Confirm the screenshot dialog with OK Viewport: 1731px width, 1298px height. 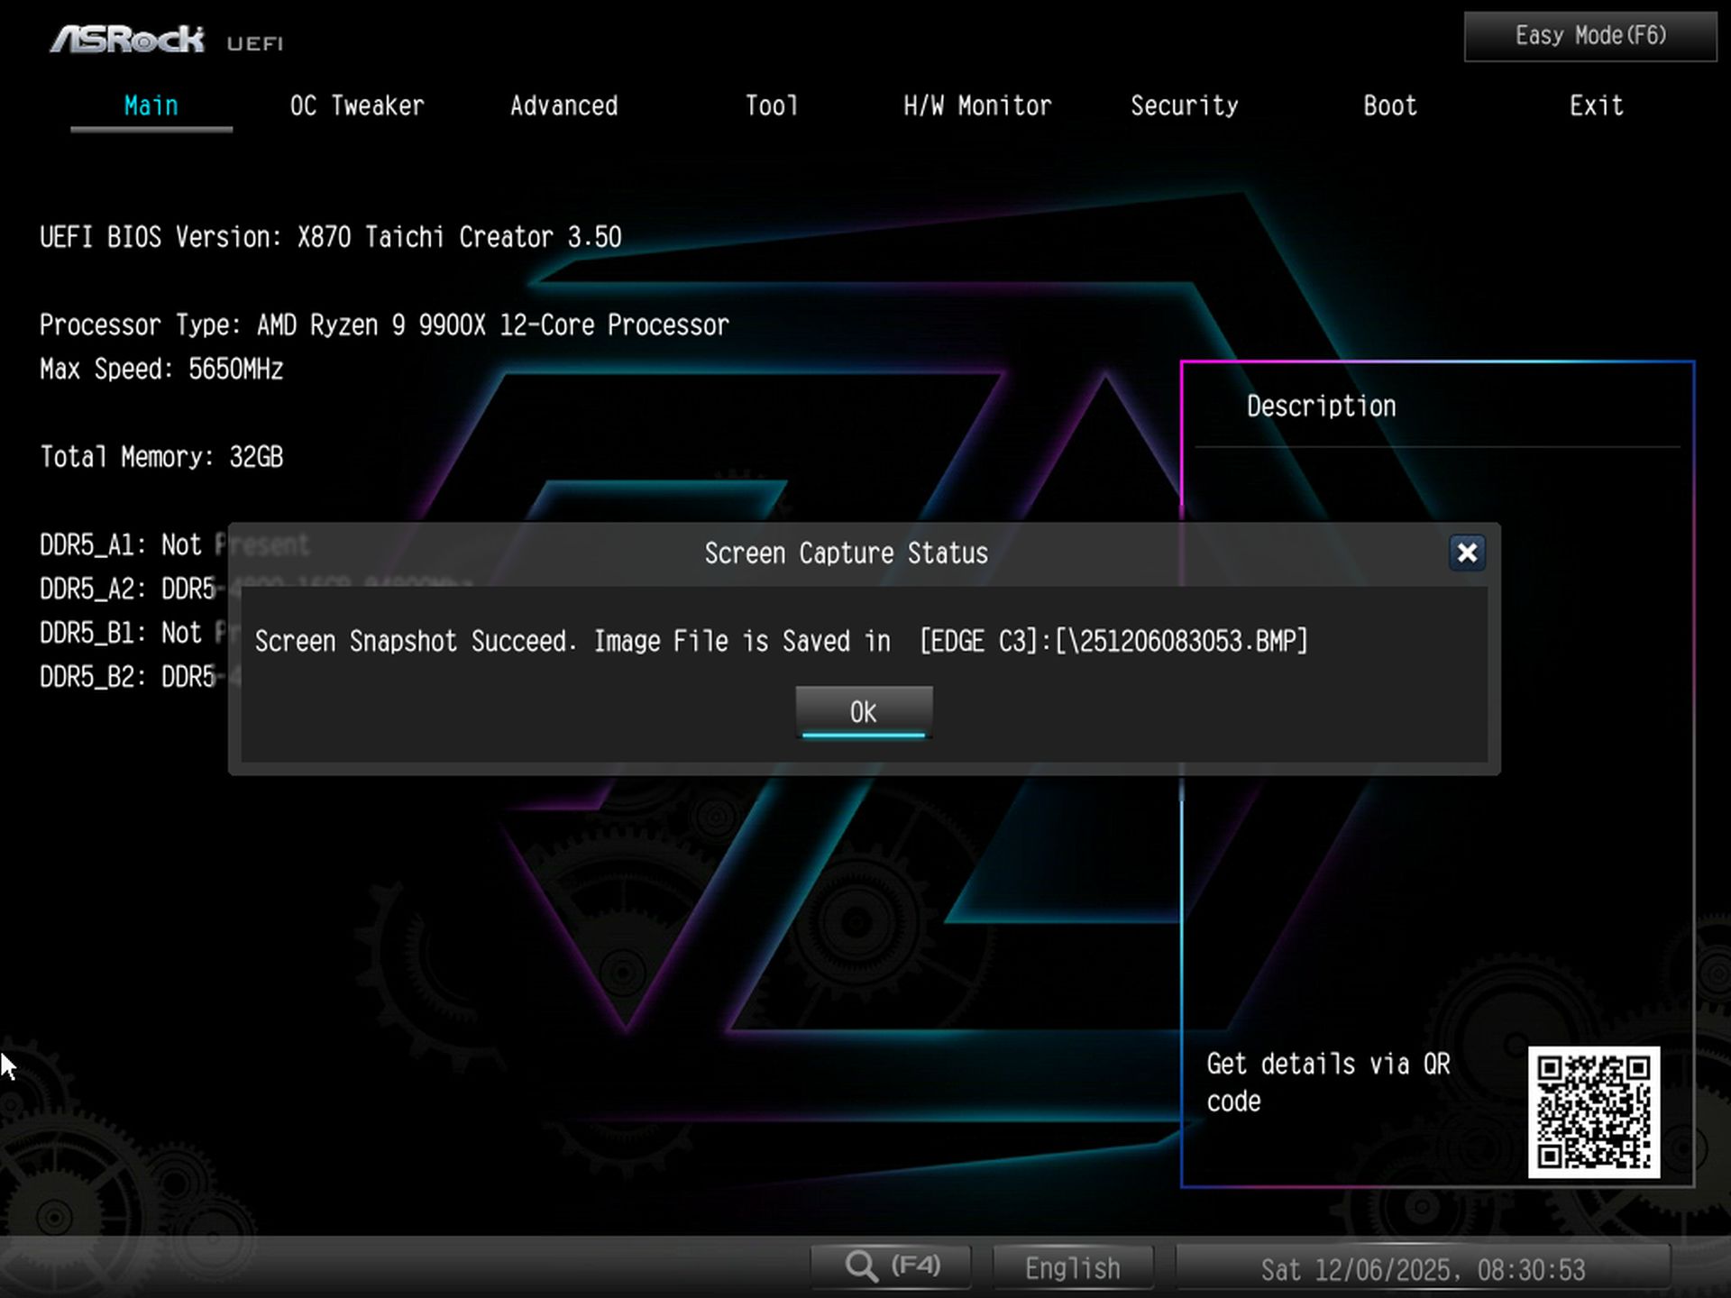pyautogui.click(x=863, y=711)
